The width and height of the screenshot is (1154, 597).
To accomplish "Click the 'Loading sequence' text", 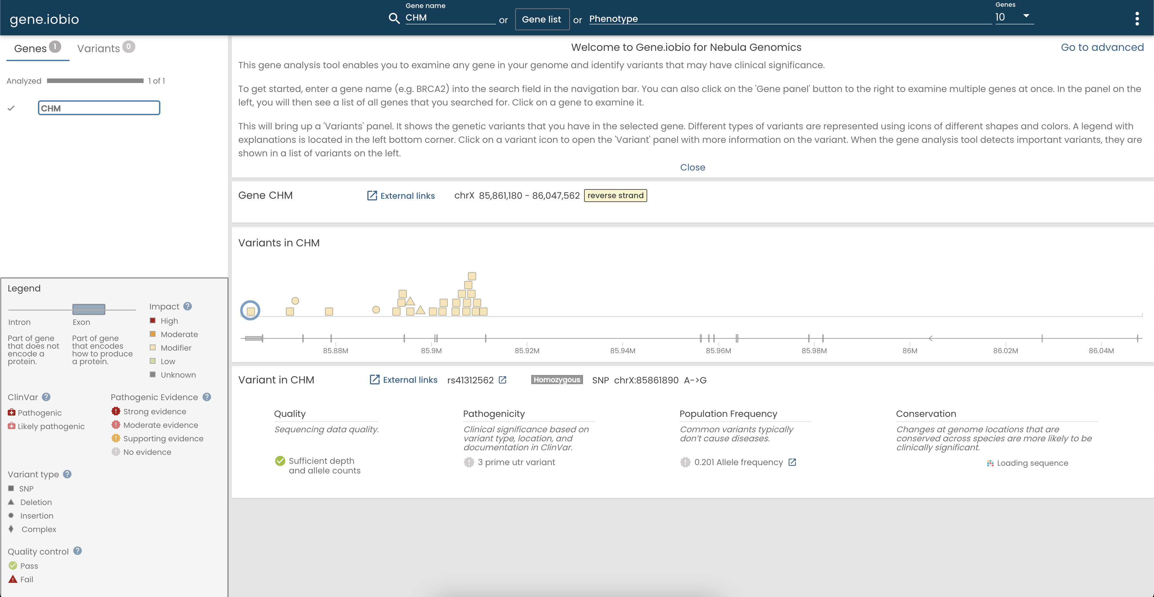I will coord(1032,463).
